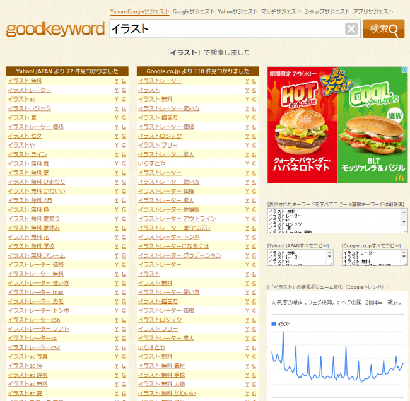Up arrow of Yahoo! JAPAN copy text area
The image size is (410, 401).
pyautogui.click(x=329, y=252)
